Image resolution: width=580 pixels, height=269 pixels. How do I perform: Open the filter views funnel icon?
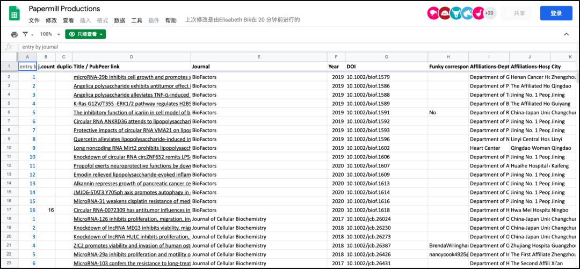click(x=25, y=34)
